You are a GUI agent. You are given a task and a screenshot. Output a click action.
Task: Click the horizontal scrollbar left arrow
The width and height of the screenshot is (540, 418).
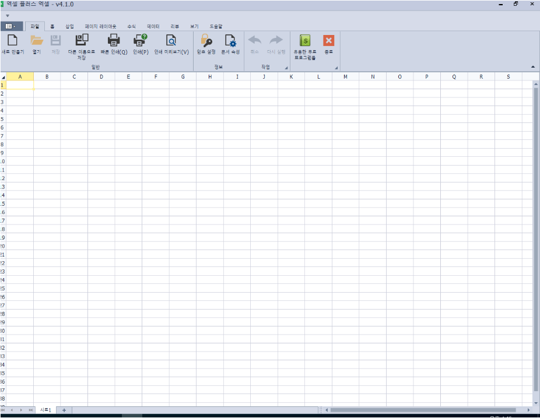pyautogui.click(x=327, y=410)
